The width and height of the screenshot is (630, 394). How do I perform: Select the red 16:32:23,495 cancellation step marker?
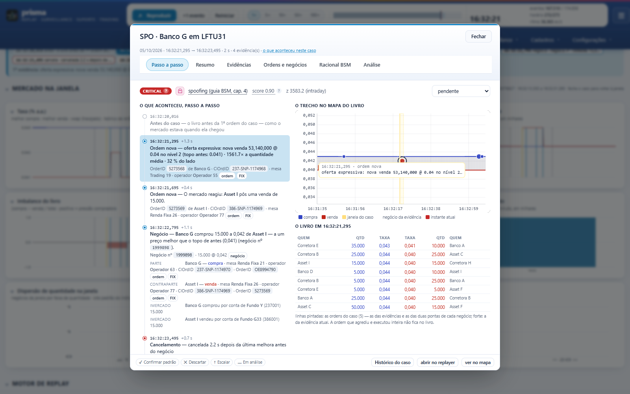pyautogui.click(x=145, y=338)
